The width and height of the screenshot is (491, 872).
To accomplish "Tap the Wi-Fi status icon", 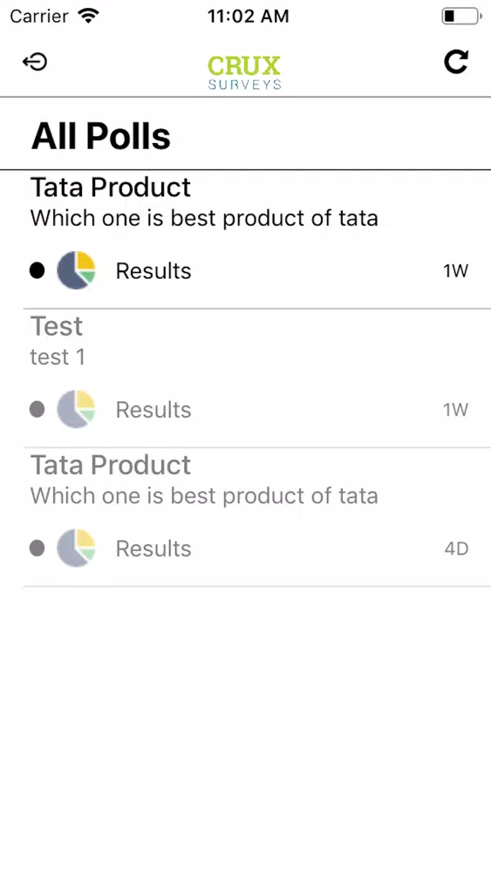I will point(88,16).
